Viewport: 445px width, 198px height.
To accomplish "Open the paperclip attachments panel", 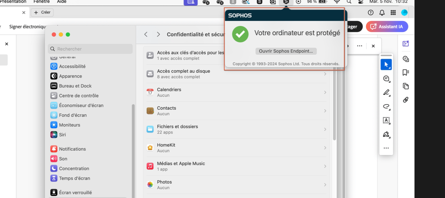I will pyautogui.click(x=405, y=100).
